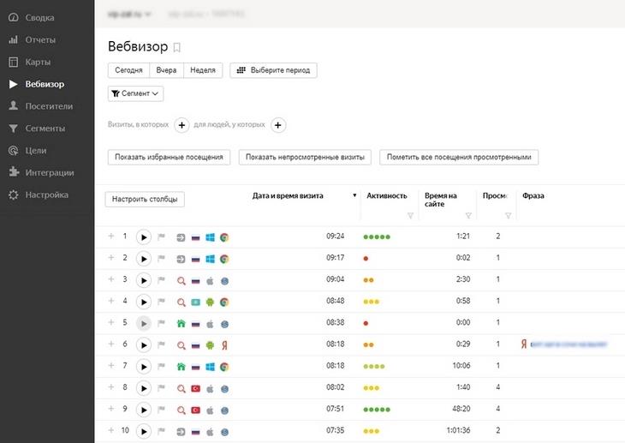The width and height of the screenshot is (625, 443).
Task: Play the recording of visit 1
Action: coord(144,236)
